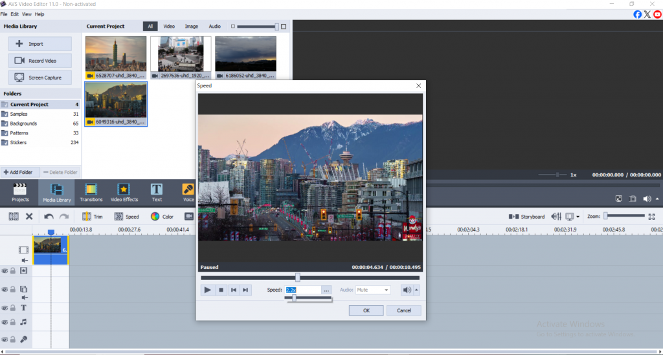Click OK in the Speed dialog
Image resolution: width=663 pixels, height=355 pixels.
pyautogui.click(x=366, y=310)
